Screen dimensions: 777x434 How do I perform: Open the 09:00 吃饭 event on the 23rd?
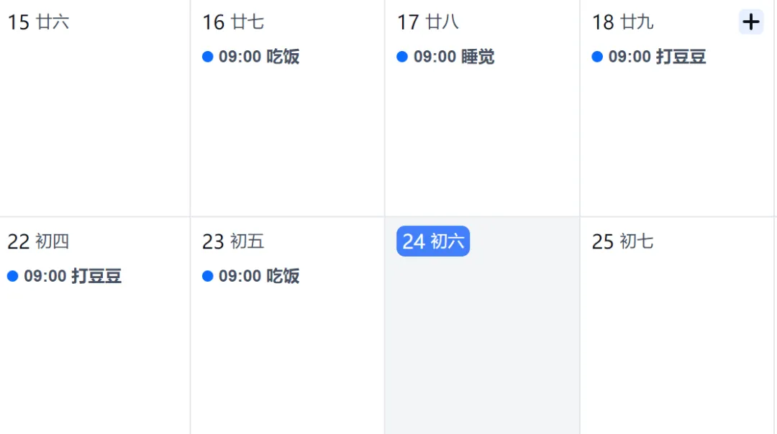pyautogui.click(x=251, y=276)
